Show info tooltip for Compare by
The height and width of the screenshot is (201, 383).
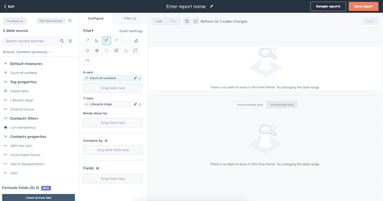(106, 141)
